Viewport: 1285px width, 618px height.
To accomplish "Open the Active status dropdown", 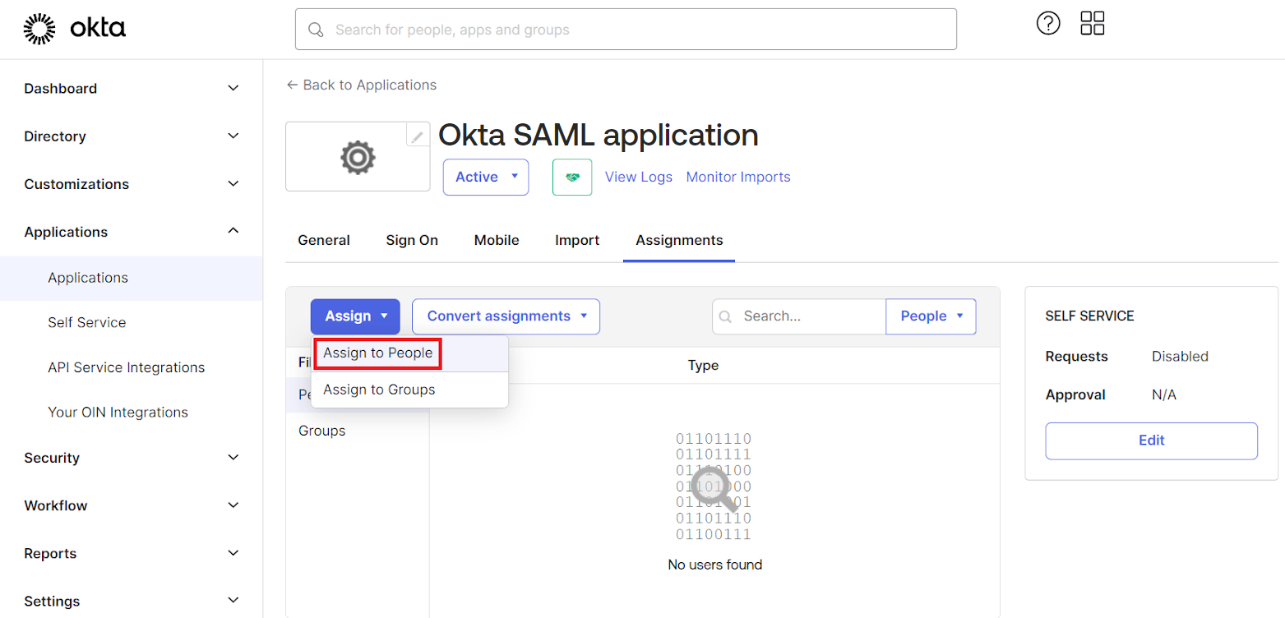I will pos(486,178).
